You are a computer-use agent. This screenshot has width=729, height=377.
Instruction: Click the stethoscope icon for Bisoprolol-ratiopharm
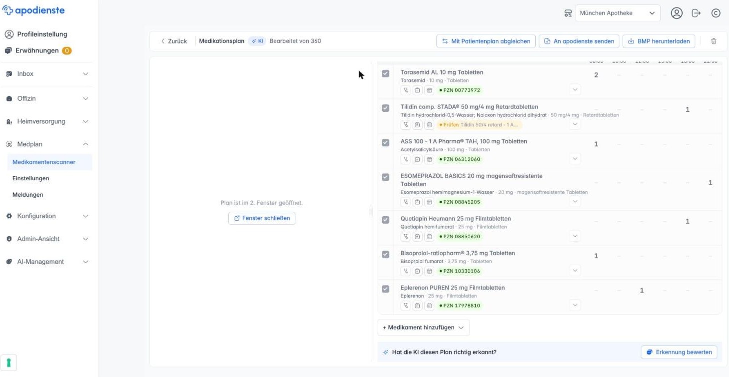[406, 271]
